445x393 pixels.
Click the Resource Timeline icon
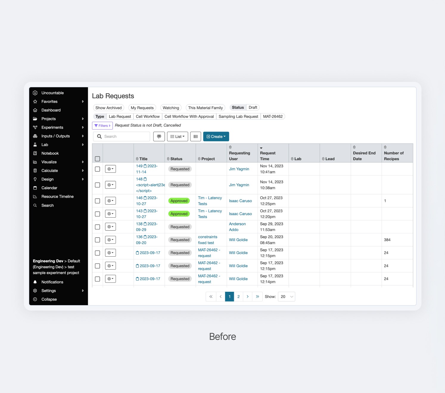click(x=35, y=196)
